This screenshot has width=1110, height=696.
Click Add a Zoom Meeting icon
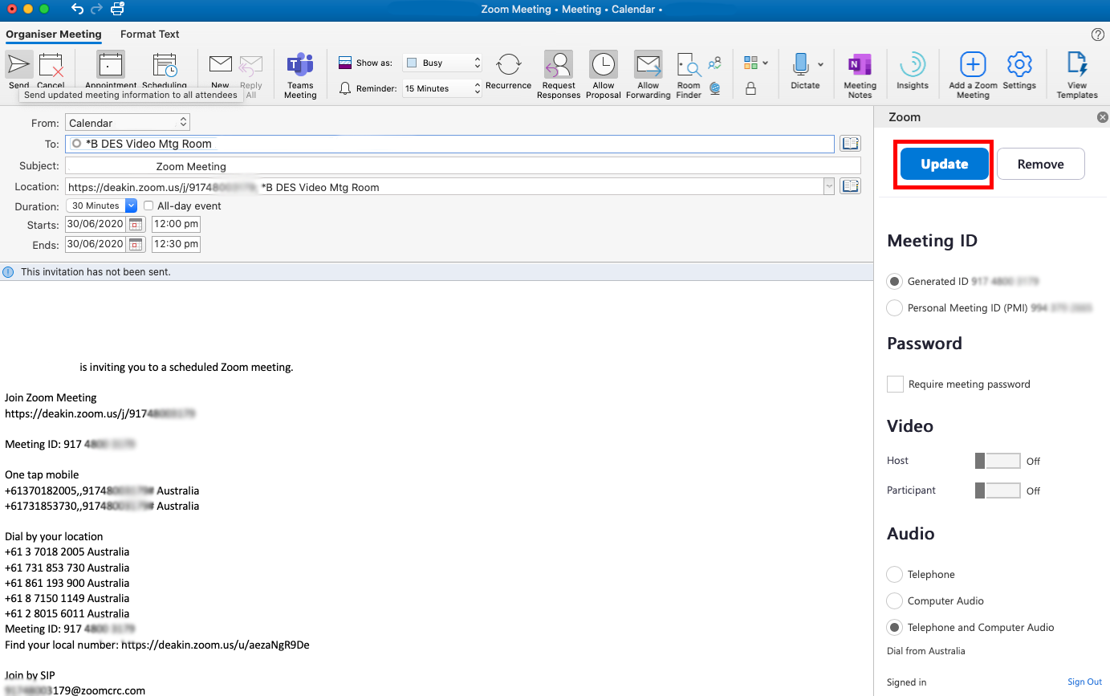973,66
